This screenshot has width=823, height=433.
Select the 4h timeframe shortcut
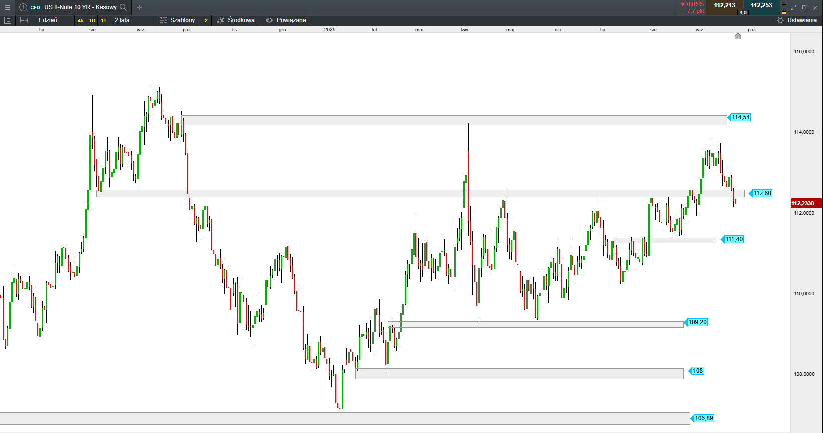[80, 21]
